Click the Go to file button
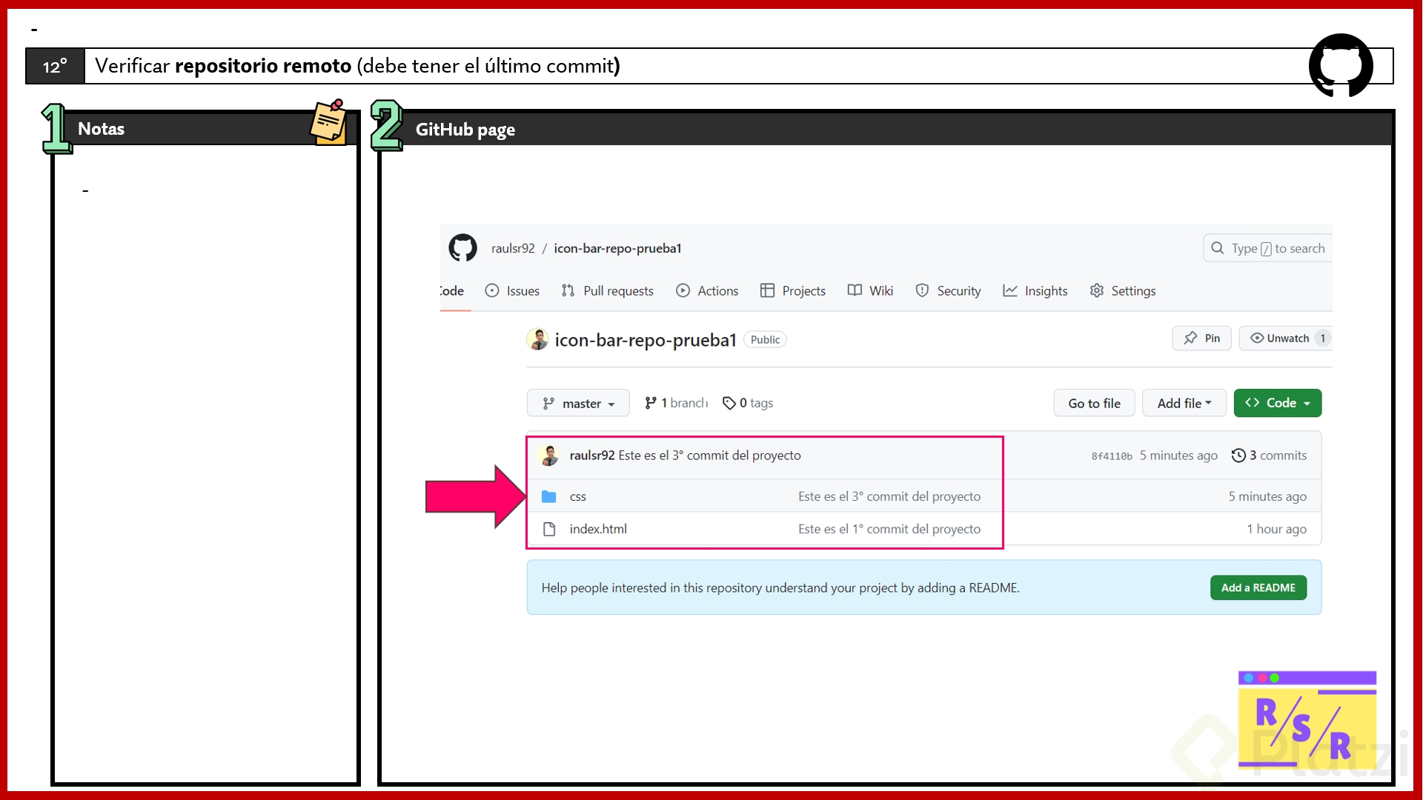Viewport: 1423px width, 800px height. [1094, 403]
